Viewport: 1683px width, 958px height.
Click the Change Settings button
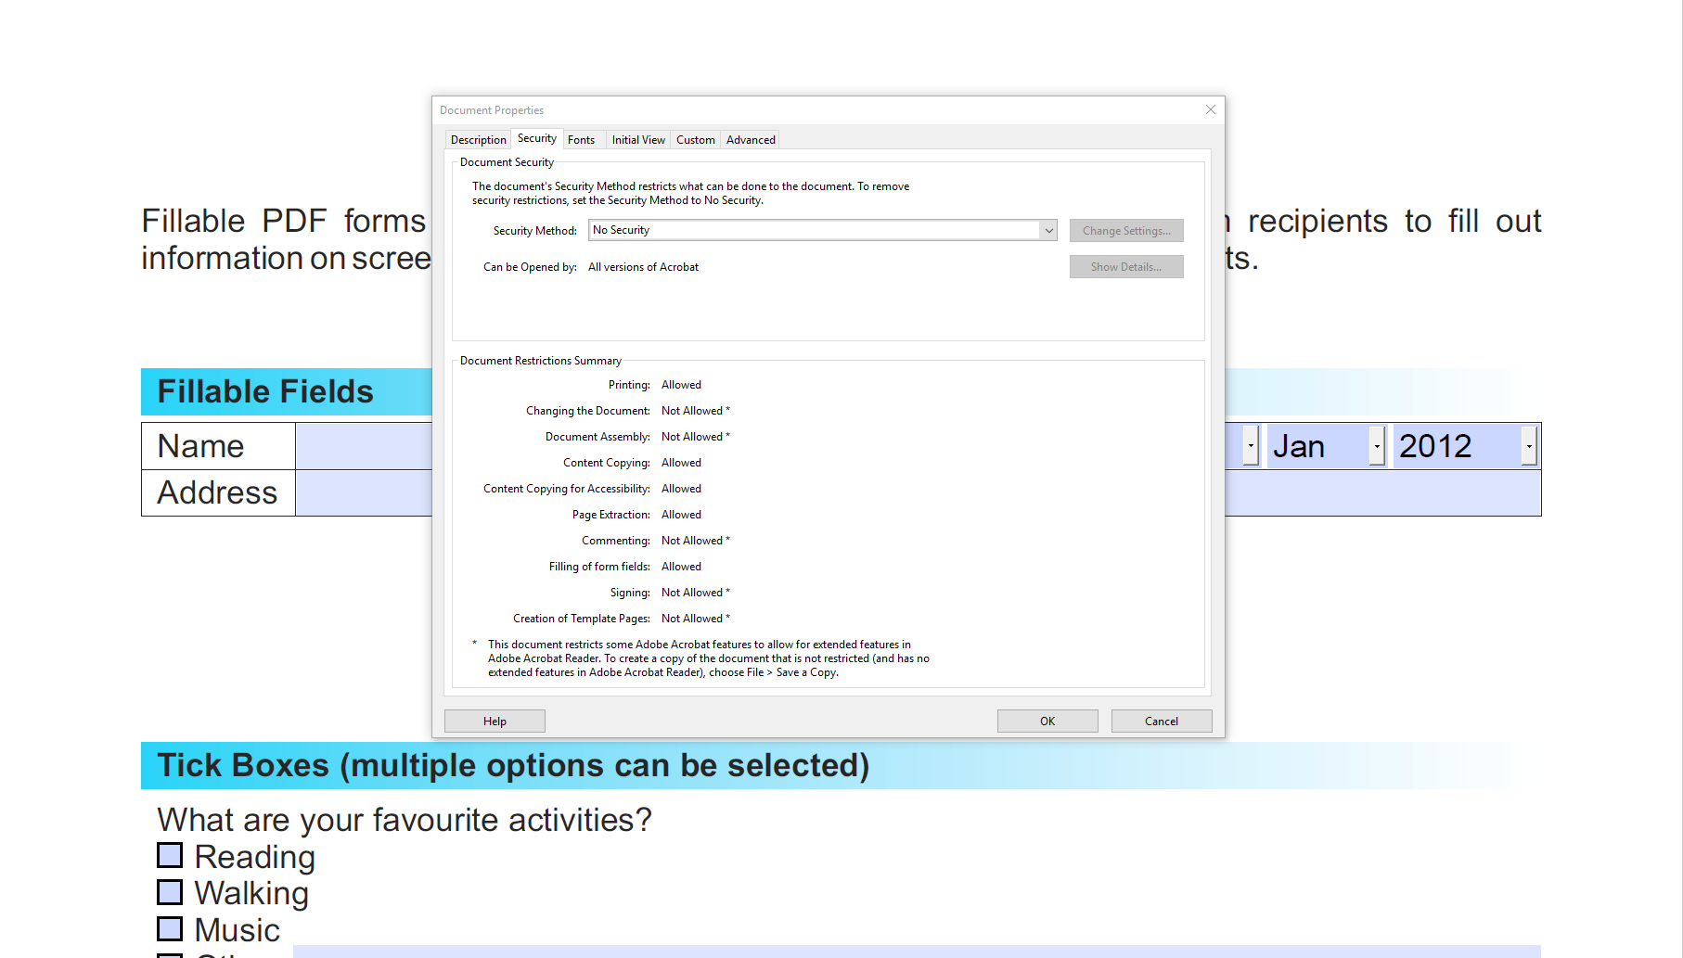[1125, 231]
